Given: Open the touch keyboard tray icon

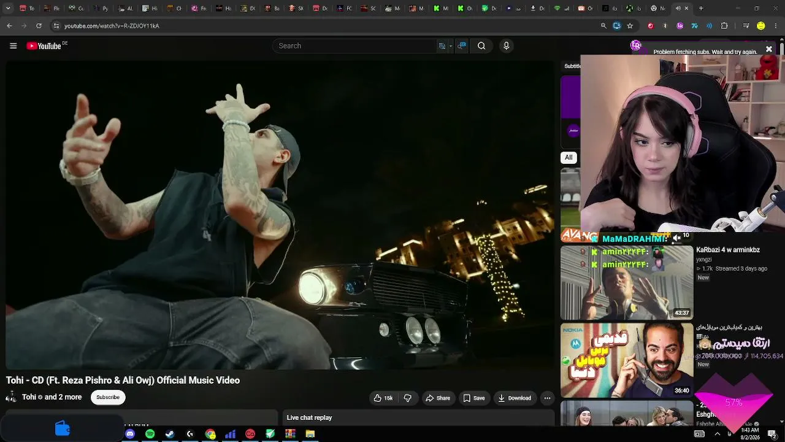Looking at the screenshot, I should [699, 434].
